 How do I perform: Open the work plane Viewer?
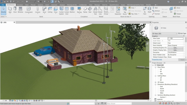177,14
